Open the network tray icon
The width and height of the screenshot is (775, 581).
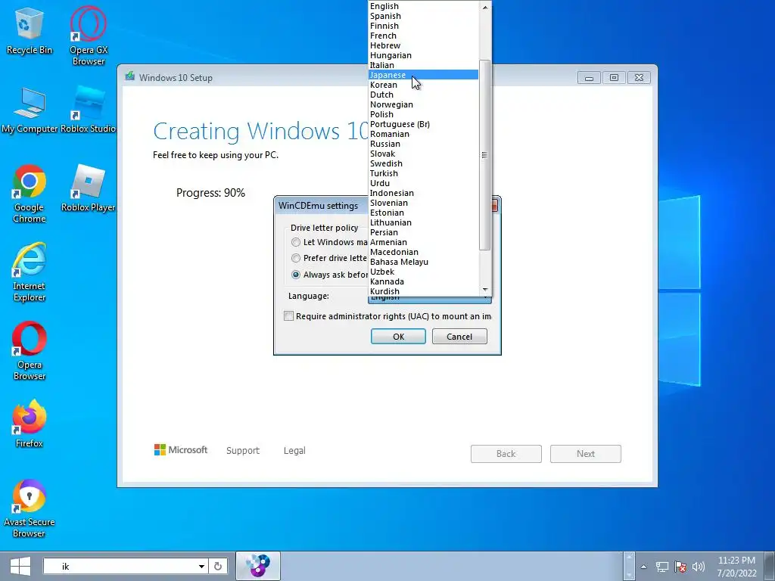pyautogui.click(x=661, y=567)
